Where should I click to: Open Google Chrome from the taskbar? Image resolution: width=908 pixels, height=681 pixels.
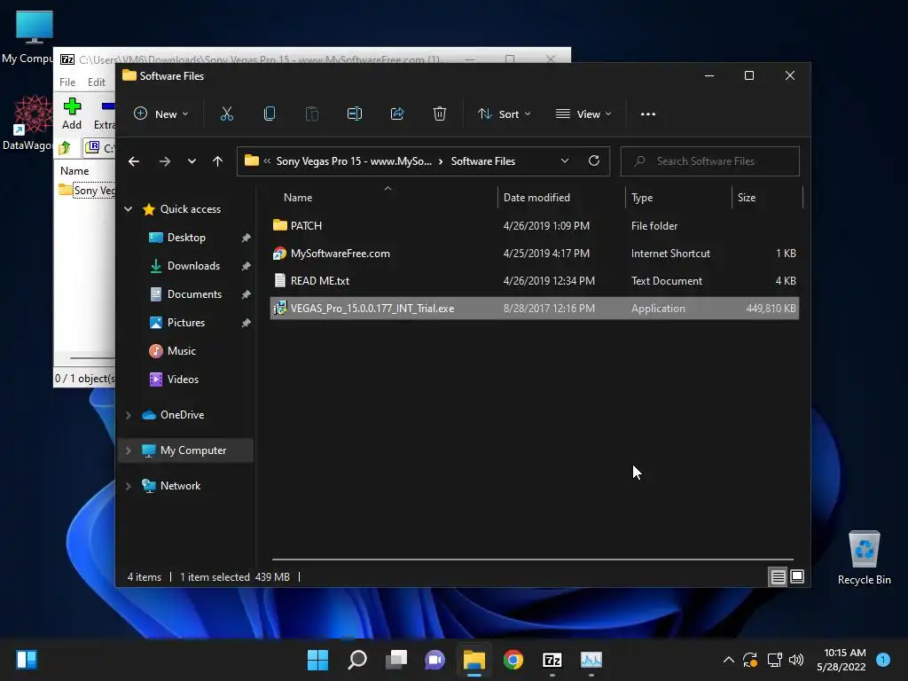(x=513, y=660)
